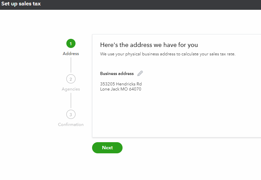Click the 'Here's the address' heading
261x180 pixels.
(149, 45)
